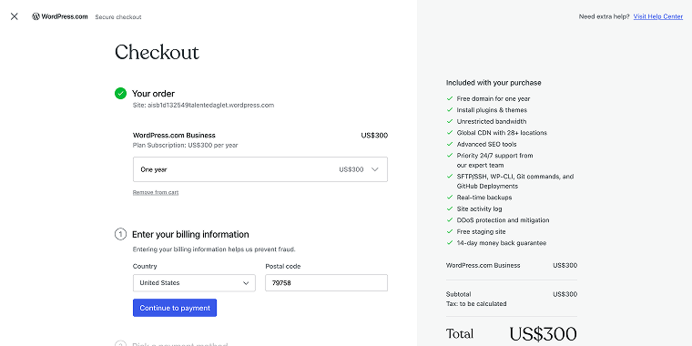Click the checkmark next to DDoS protection and mitigation

point(450,220)
